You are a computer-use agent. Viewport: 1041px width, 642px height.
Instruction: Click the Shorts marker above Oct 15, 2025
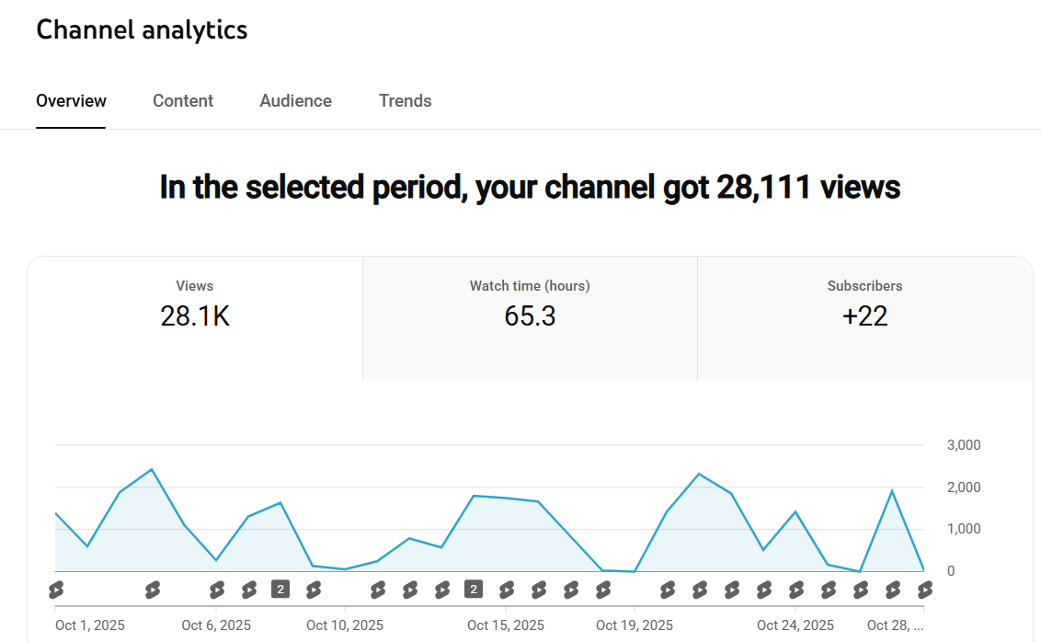[x=506, y=589]
